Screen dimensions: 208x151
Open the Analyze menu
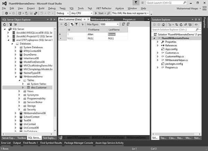tap(119, 8)
